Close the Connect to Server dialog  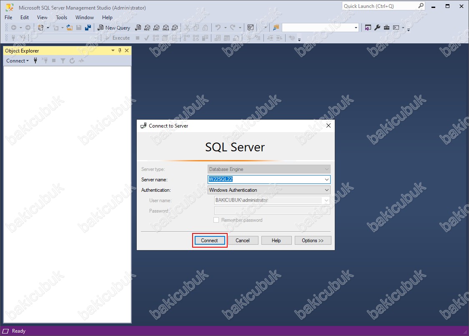coord(329,125)
